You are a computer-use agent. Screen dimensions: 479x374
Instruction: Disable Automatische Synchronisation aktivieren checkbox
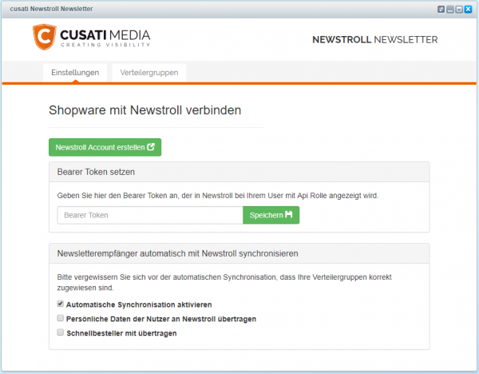point(60,304)
